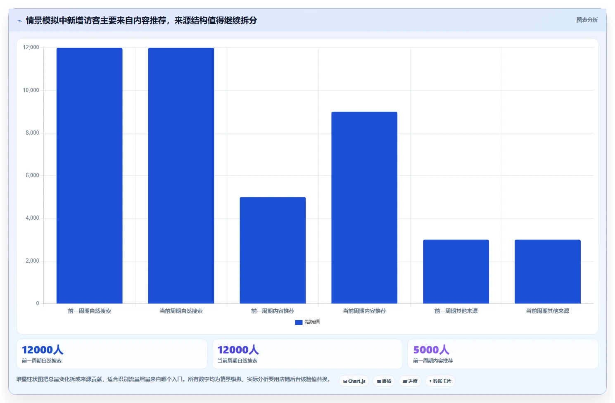Click the y-axis value 6,000
The width and height of the screenshot is (615, 403).
coord(32,175)
